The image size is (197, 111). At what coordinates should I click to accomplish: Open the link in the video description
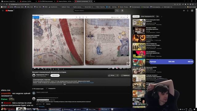[86, 83]
